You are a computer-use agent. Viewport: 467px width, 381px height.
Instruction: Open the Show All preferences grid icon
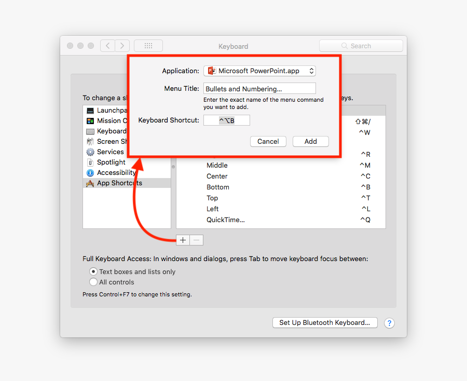pyautogui.click(x=148, y=45)
